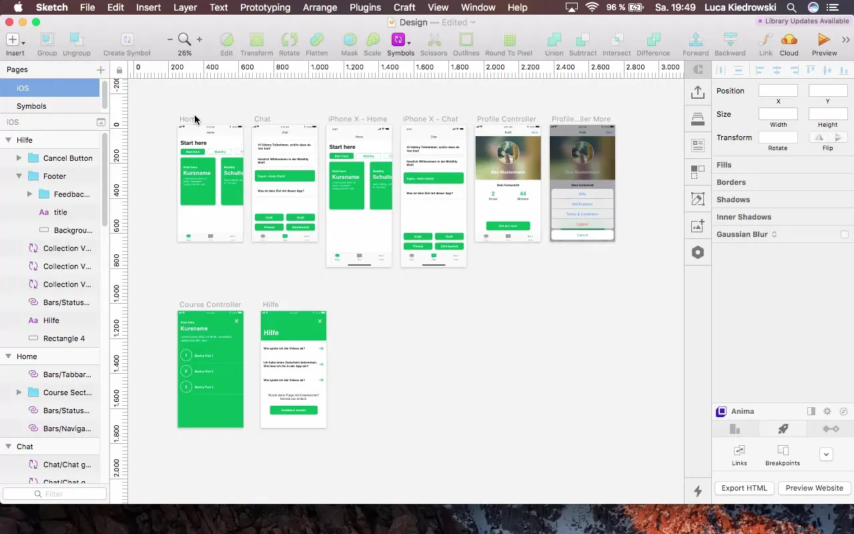
Task: Click the Outlines toolbar icon
Action: [x=466, y=40]
